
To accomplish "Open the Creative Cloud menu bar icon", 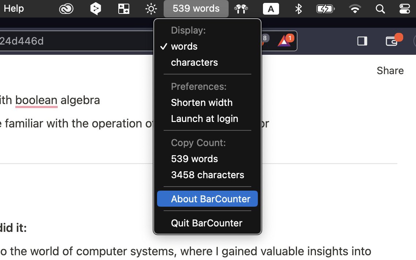I will [x=66, y=9].
